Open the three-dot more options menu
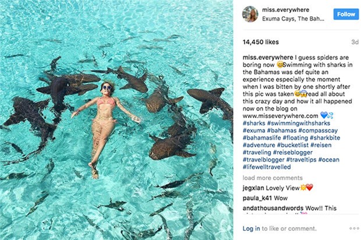 [x=350, y=228]
